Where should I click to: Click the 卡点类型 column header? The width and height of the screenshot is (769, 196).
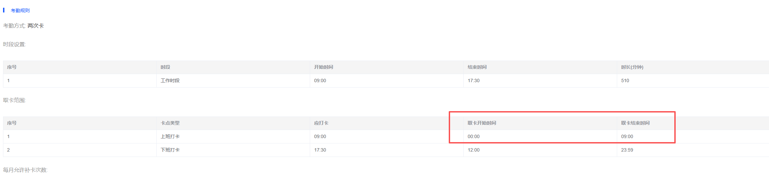click(170, 123)
